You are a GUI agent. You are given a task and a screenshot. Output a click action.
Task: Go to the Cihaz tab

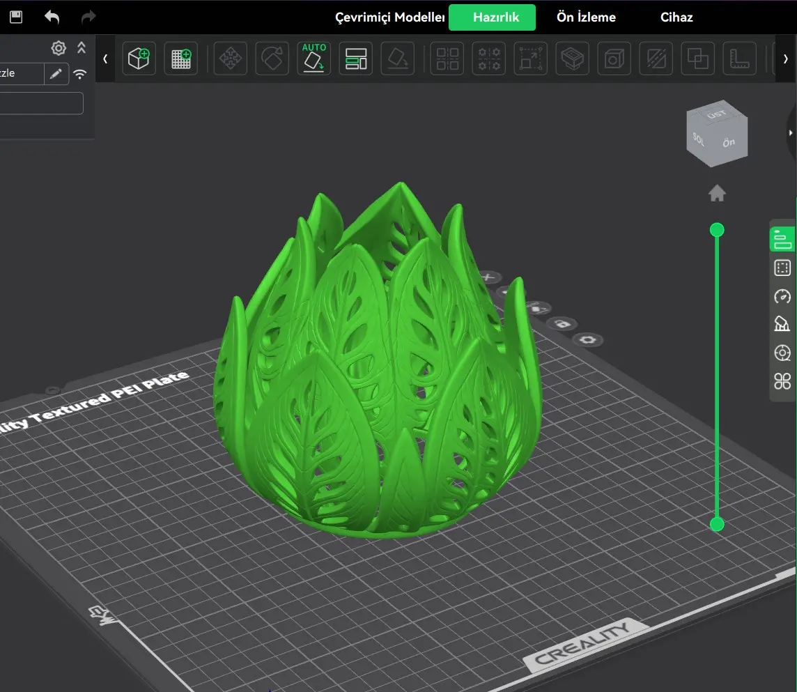(x=676, y=17)
